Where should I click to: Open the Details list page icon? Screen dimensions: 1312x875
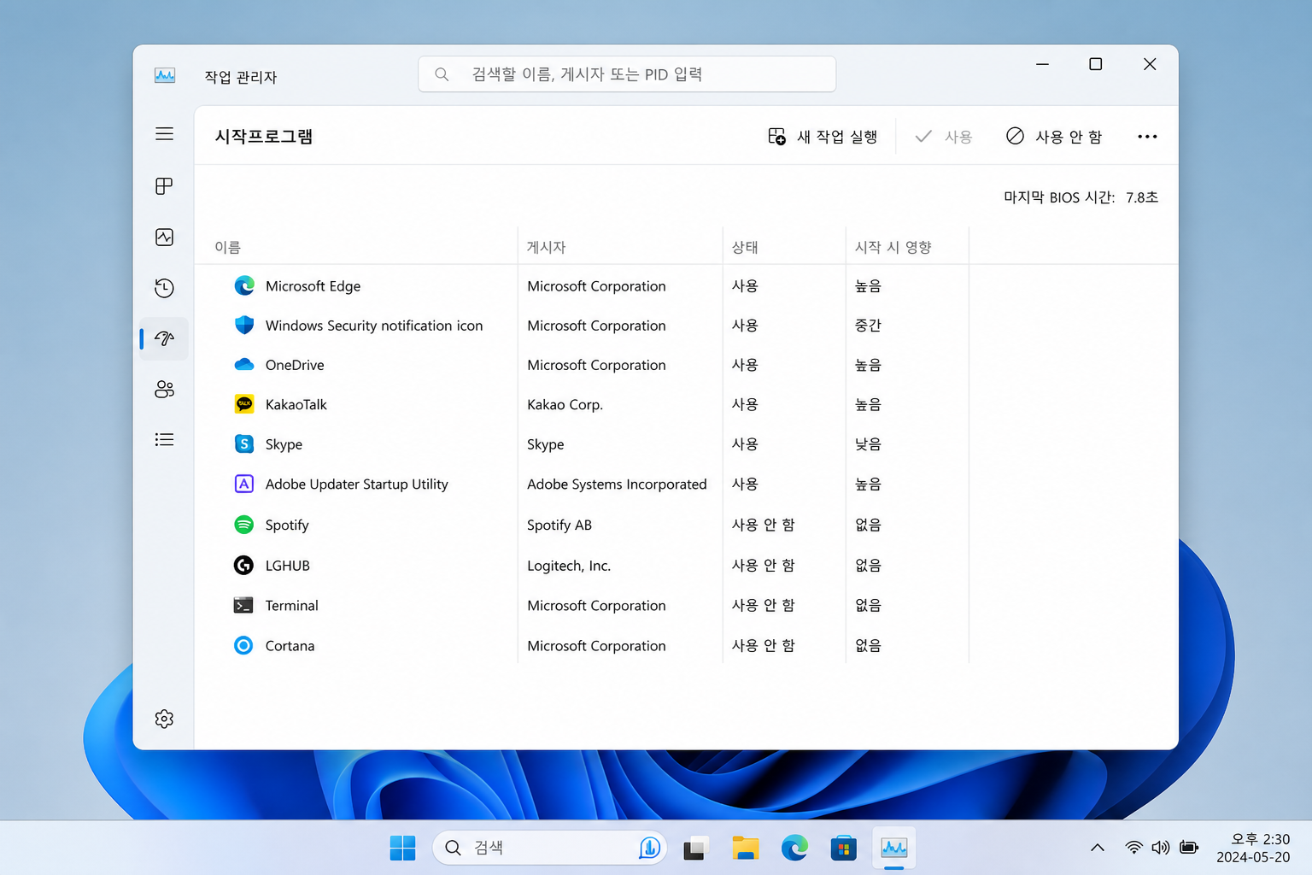click(x=164, y=439)
